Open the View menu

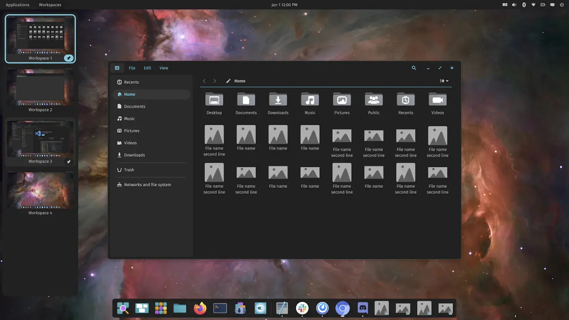[x=164, y=68]
